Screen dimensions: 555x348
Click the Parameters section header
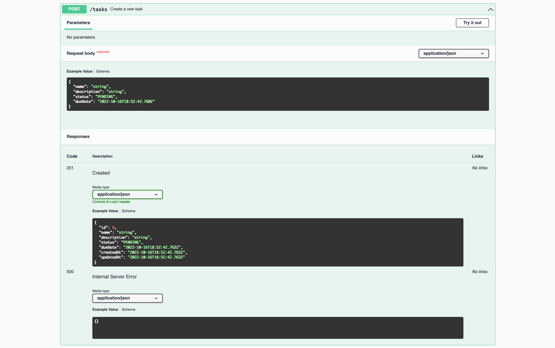click(x=78, y=22)
